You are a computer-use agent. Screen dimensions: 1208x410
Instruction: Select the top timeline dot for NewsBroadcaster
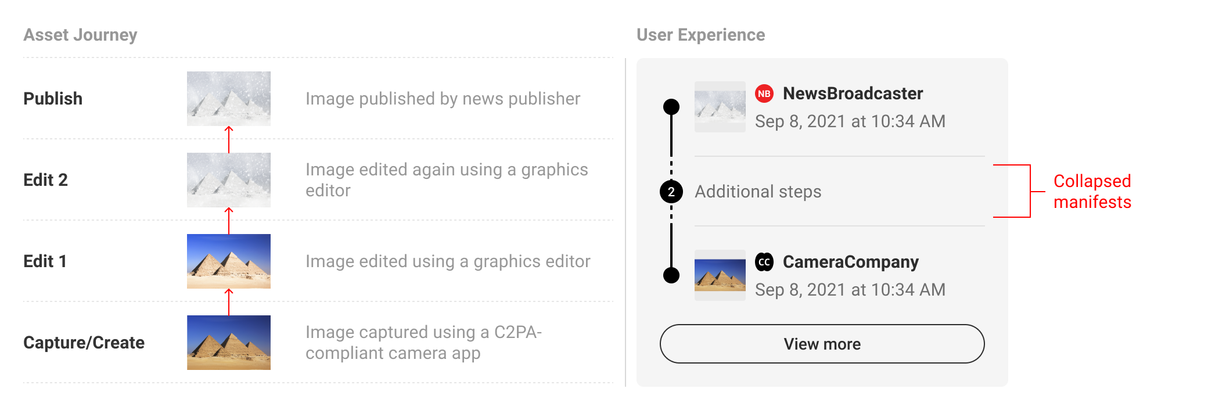pyautogui.click(x=671, y=107)
